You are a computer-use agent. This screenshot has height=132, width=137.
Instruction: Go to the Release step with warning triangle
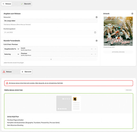(7, 72)
